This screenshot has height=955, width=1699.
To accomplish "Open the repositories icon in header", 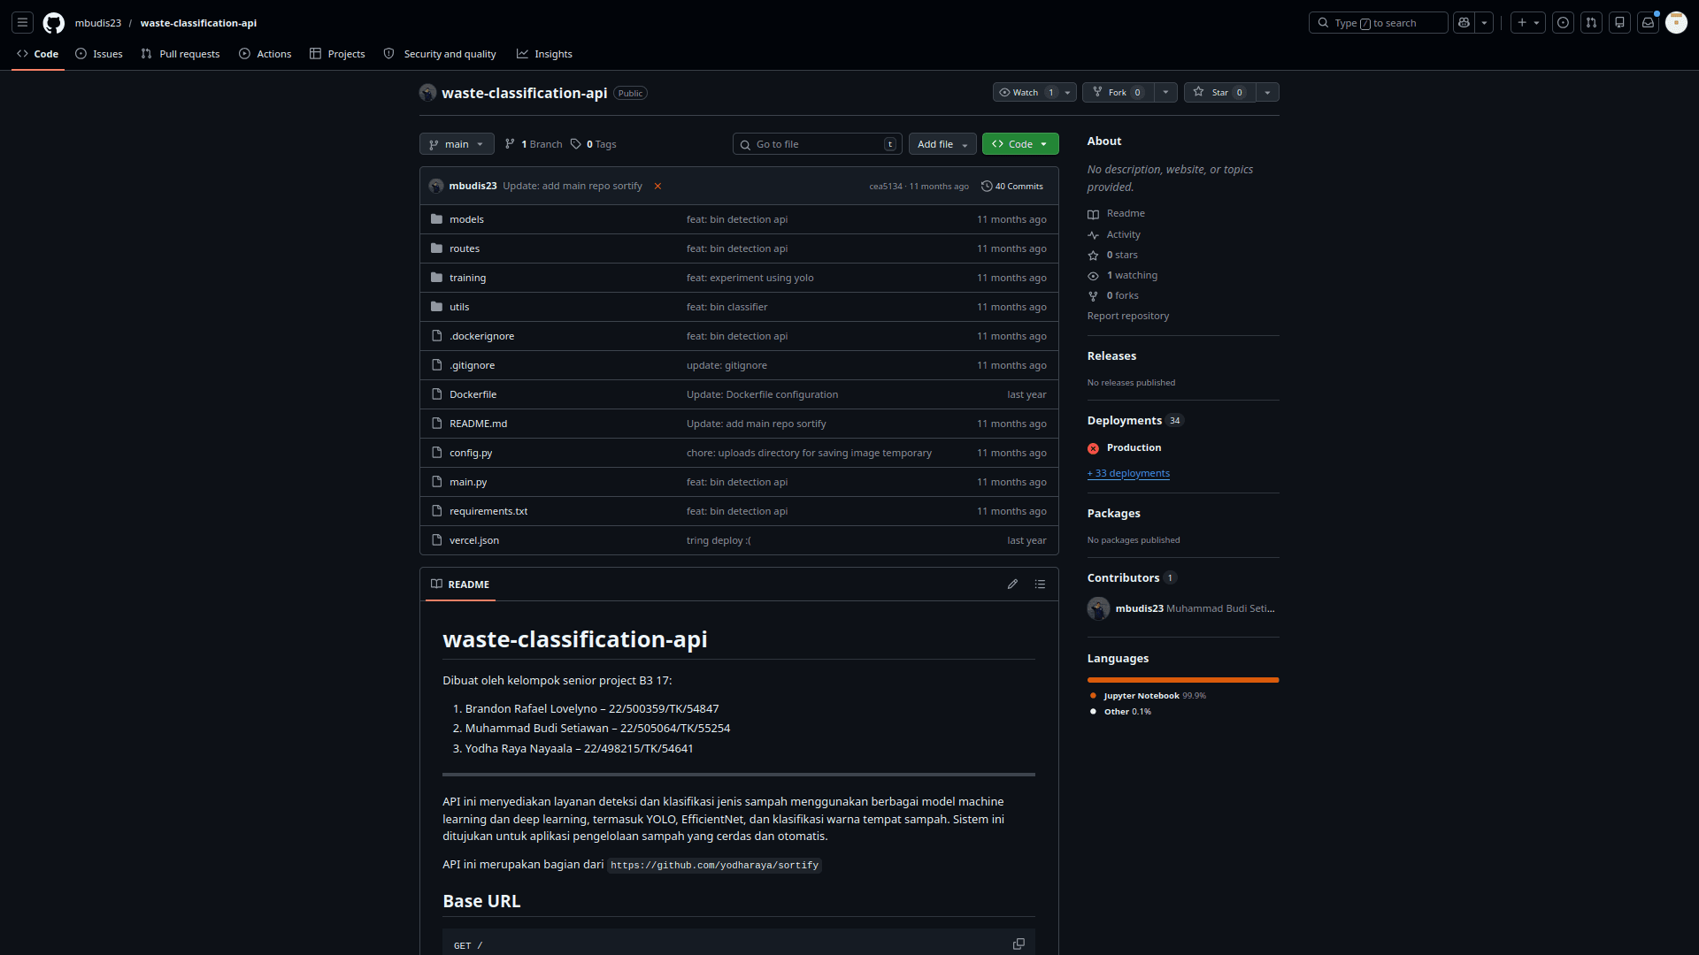I will point(1620,23).
